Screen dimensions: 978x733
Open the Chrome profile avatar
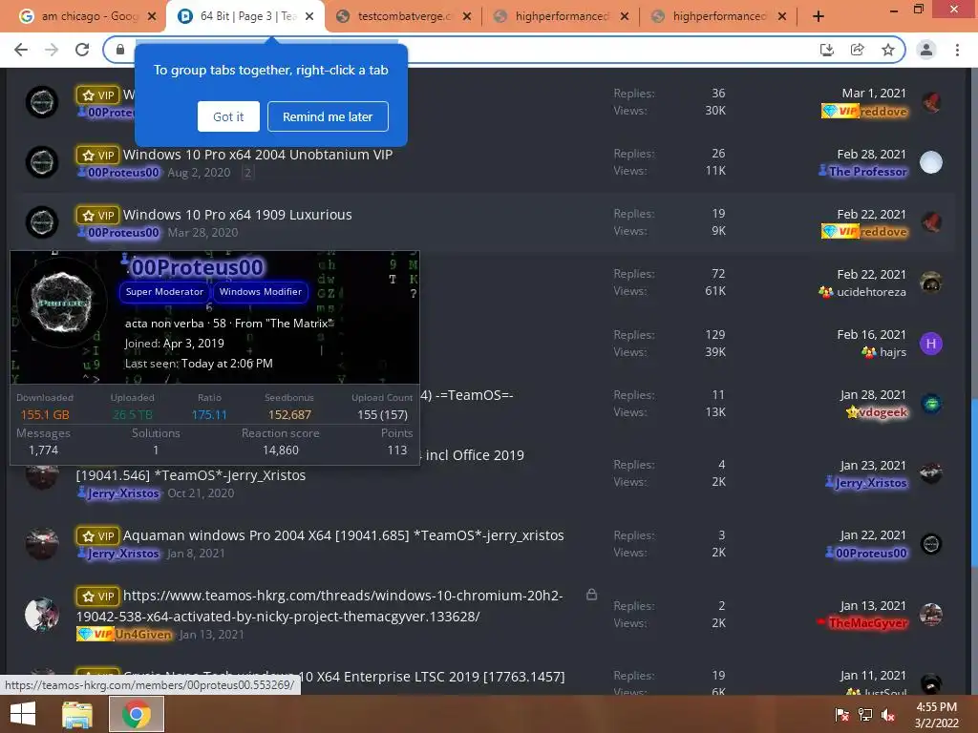(926, 50)
